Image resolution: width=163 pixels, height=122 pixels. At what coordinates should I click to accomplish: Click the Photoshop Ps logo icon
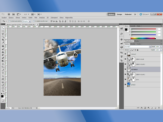pos(3,14)
